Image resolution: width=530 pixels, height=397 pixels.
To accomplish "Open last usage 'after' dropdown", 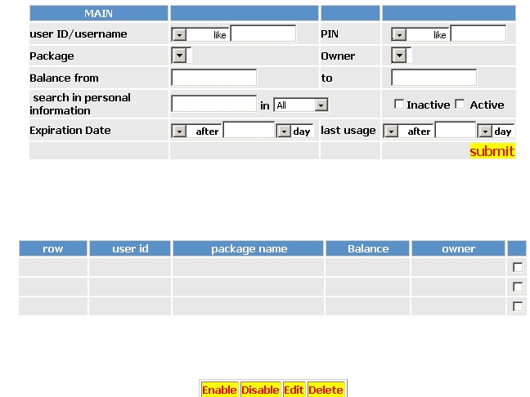I will [x=391, y=131].
